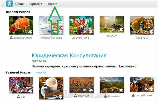Open the DUCKS^ 160-piece puzzle thumbnail
Screen dimensions: 158x101
pos(112,24)
